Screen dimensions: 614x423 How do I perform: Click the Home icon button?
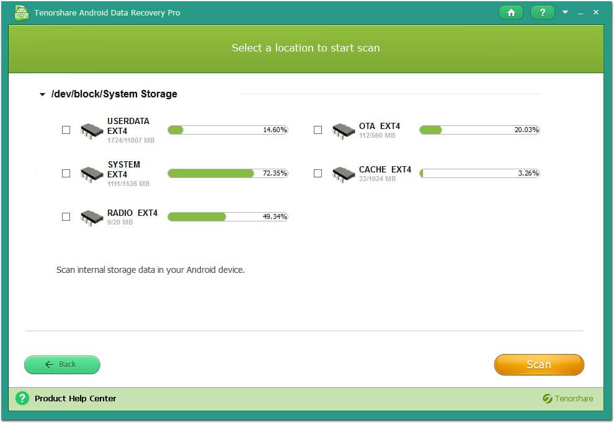click(511, 12)
